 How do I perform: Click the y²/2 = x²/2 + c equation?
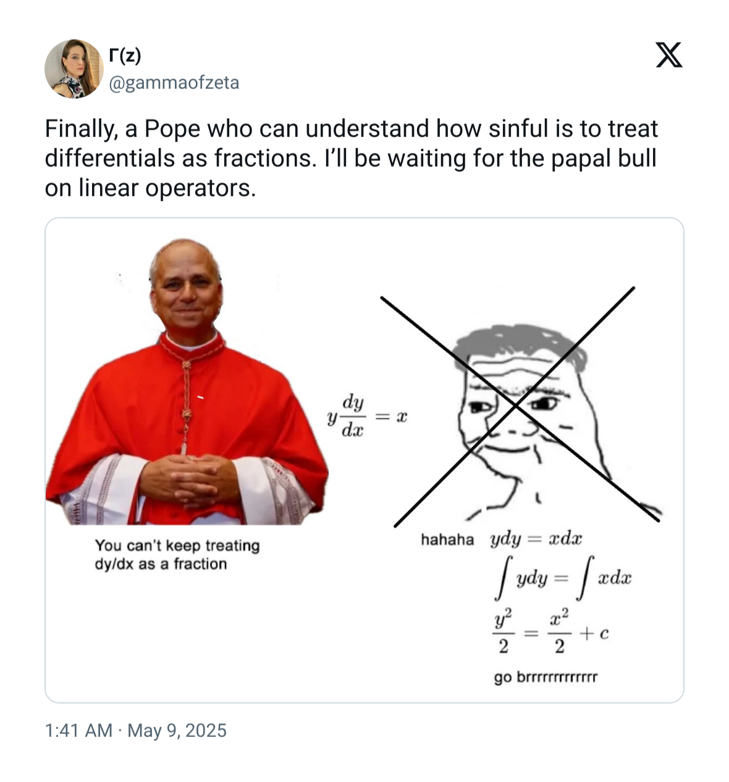coord(550,632)
